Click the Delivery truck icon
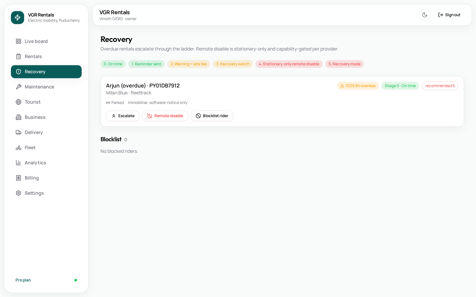Image resolution: width=476 pixels, height=297 pixels. click(x=18, y=132)
